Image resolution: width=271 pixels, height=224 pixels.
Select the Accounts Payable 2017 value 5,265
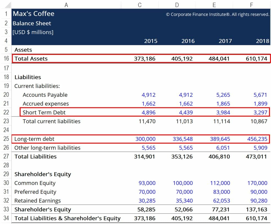(223, 95)
